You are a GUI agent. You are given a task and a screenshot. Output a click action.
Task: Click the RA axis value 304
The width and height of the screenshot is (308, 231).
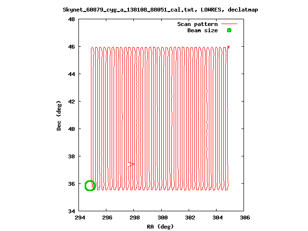click(x=218, y=218)
